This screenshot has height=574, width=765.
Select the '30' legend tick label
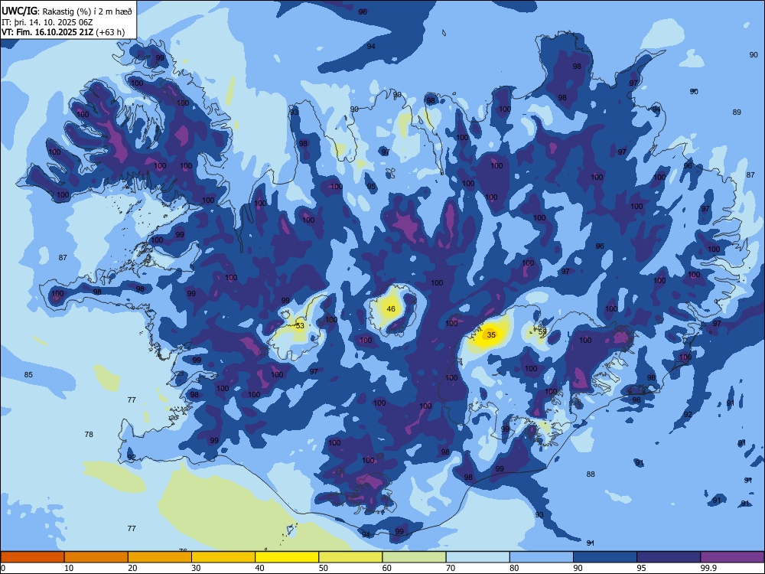point(196,568)
